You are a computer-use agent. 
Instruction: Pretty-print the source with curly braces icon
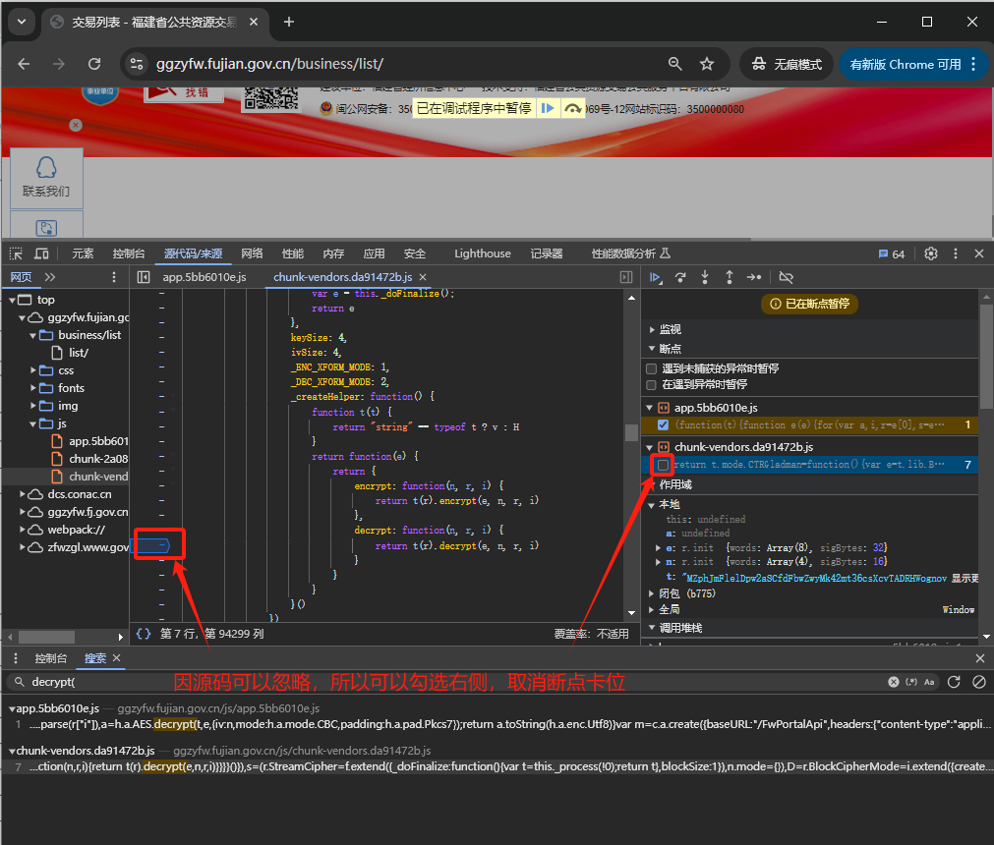tap(144, 634)
